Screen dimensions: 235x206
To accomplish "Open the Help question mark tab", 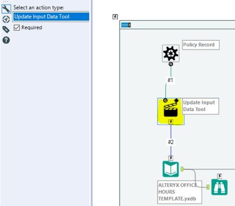I will [6, 40].
